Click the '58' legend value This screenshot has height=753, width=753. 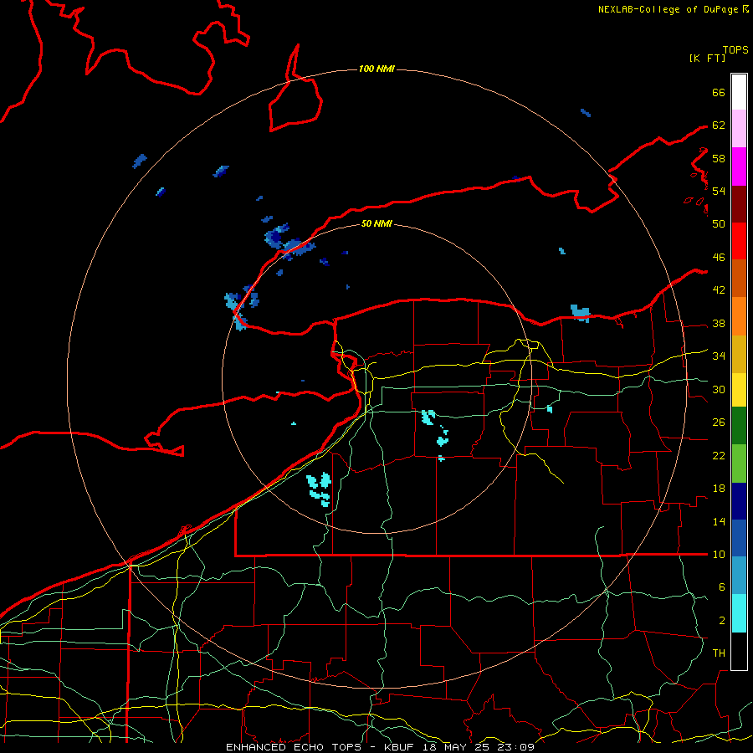point(719,158)
